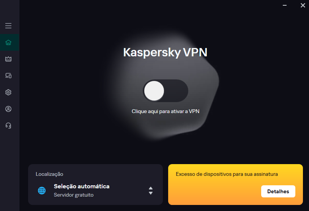Image resolution: width=309 pixels, height=211 pixels.
Task: Open the subscription crown icon
Action: point(8,59)
